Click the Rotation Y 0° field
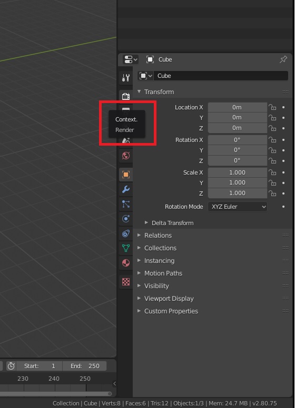Viewport: 295px width, 408px height. point(238,150)
